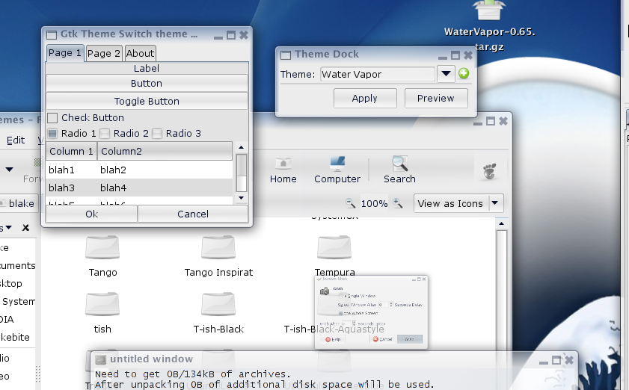Screen dimensions: 629x390
Task: Select the Tango Inspirat folder icon
Action: [218, 247]
